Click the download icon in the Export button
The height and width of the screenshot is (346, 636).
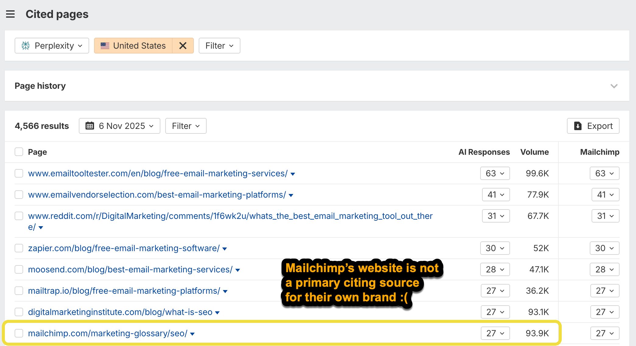[578, 126]
